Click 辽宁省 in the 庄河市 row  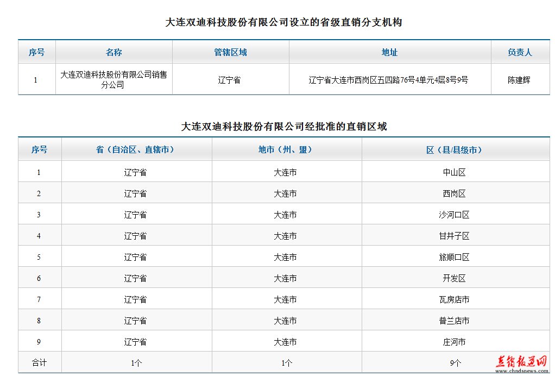pyautogui.click(x=135, y=342)
